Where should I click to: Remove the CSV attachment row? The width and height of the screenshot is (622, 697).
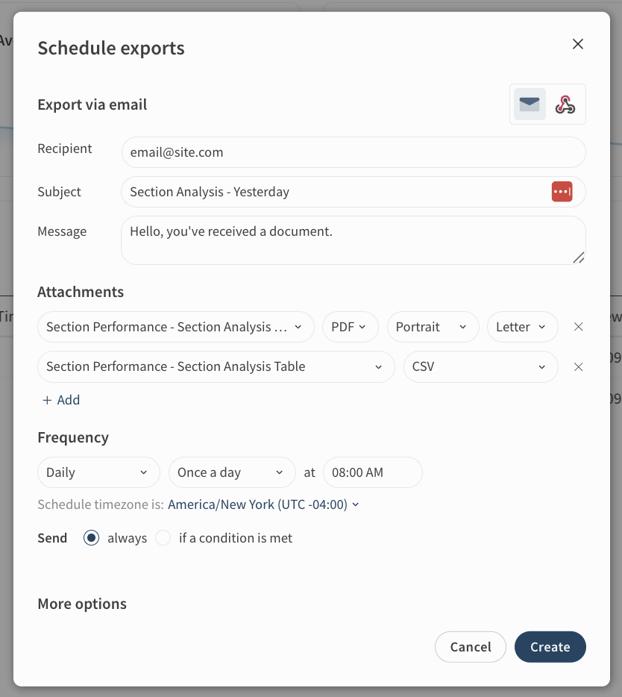pos(578,366)
